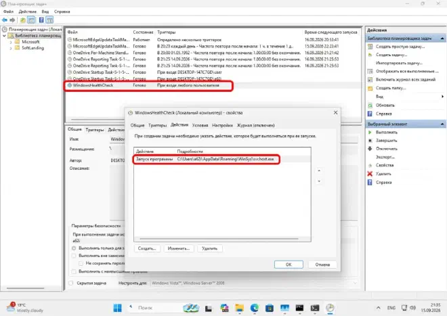
Task: Open File Explorer from the taskbar
Action: point(240,308)
